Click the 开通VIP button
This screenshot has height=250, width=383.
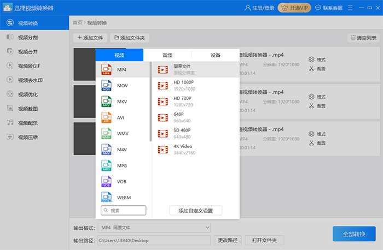tap(294, 8)
